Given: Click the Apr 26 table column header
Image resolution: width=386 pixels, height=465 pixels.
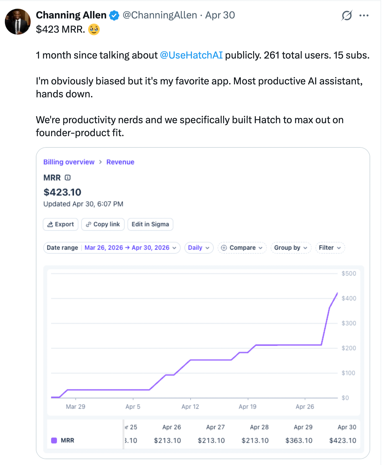Looking at the screenshot, I should pyautogui.click(x=171, y=427).
